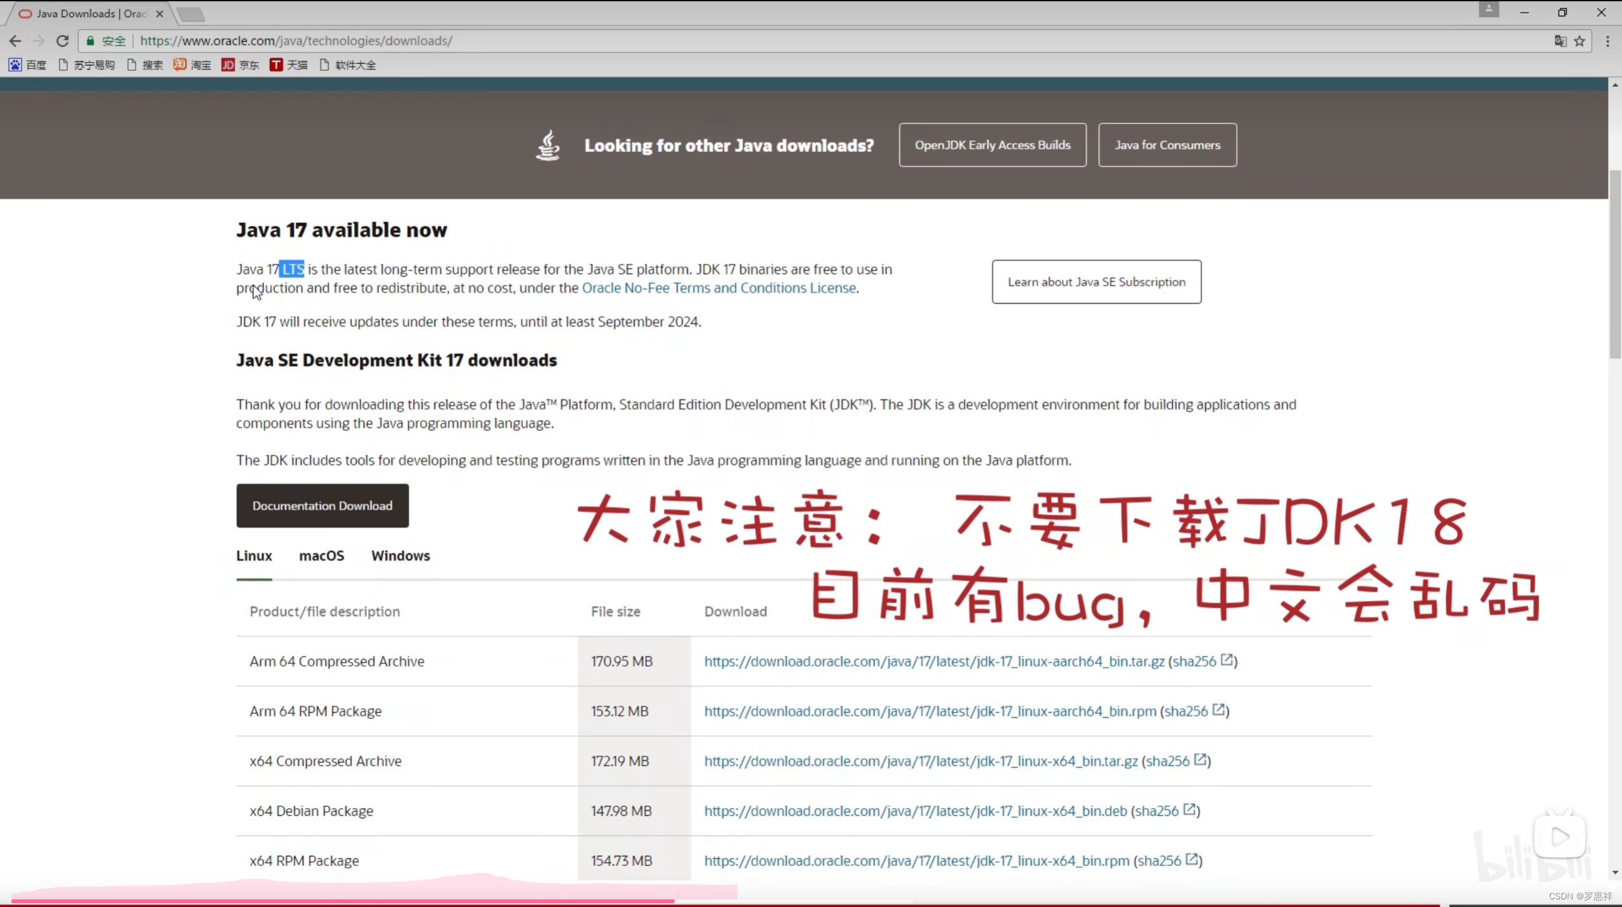Open the JD 京东 bookmark

click(241, 65)
